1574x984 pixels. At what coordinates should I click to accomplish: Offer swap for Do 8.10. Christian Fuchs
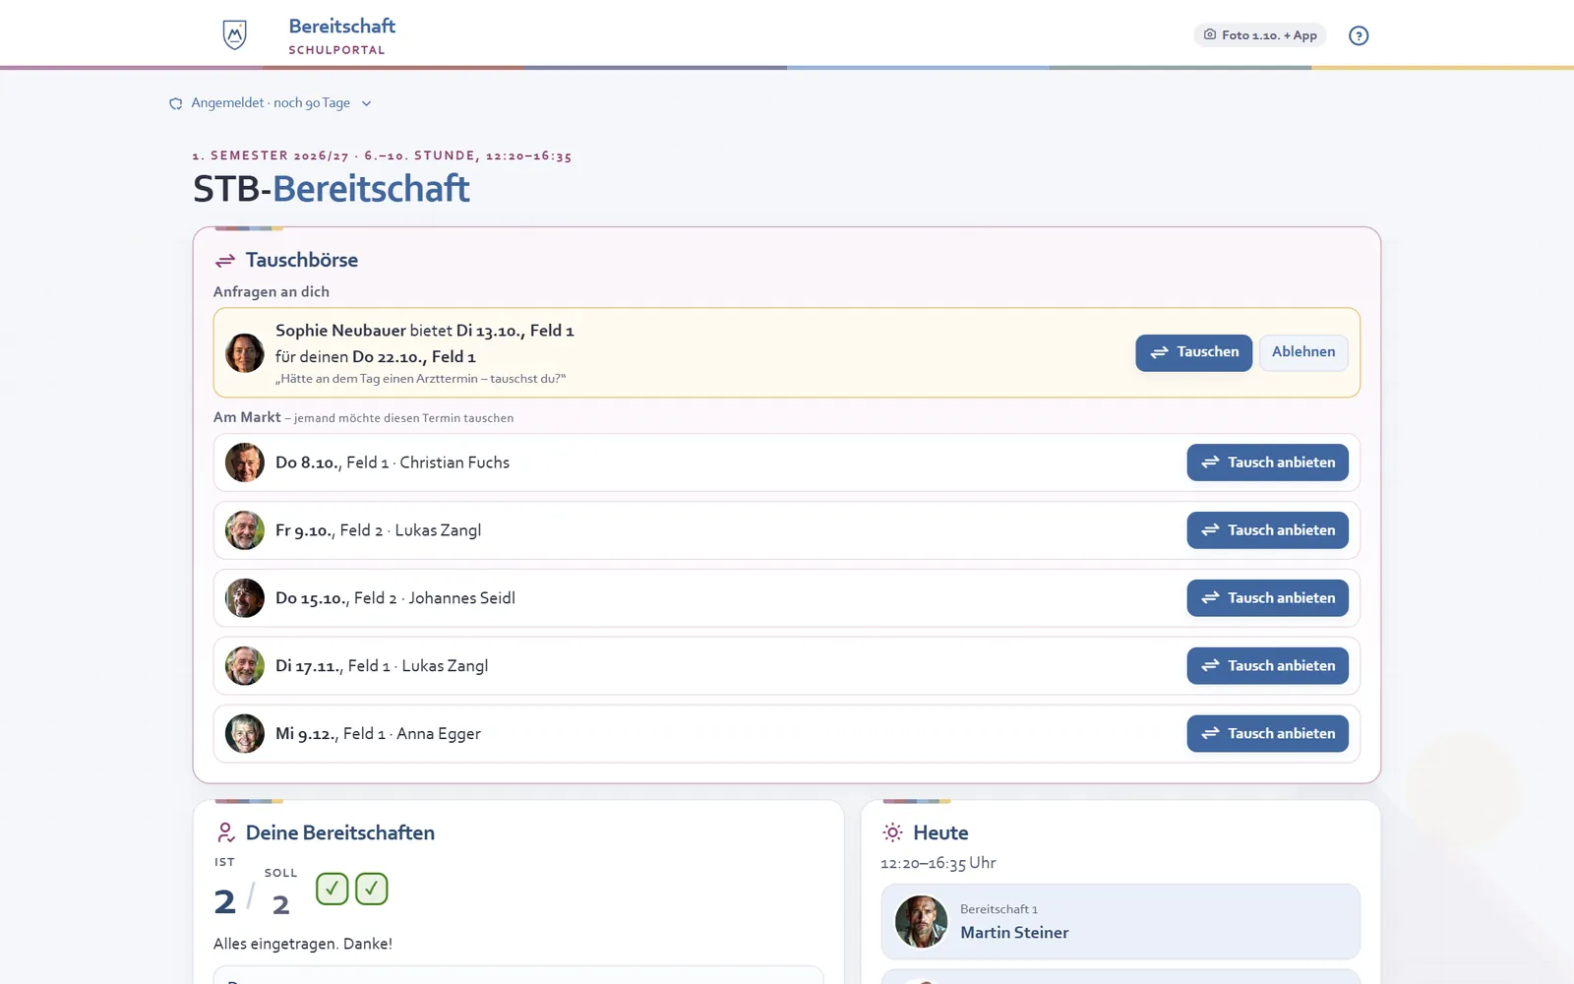1267,462
